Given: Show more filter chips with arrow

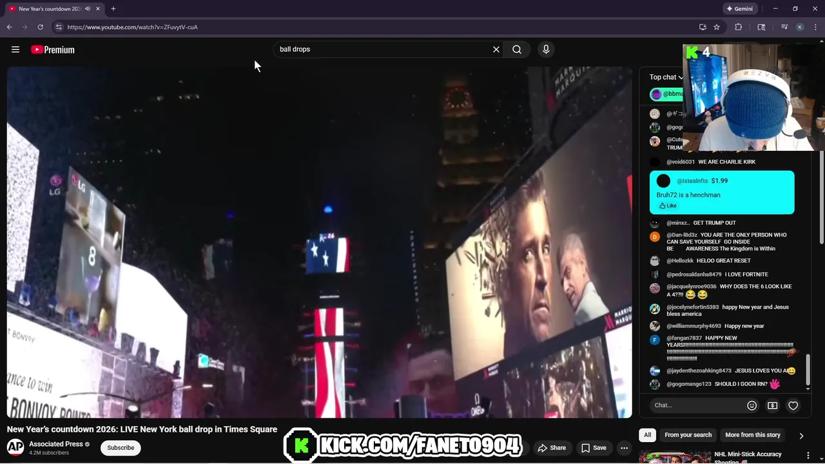Looking at the screenshot, I should tap(801, 436).
